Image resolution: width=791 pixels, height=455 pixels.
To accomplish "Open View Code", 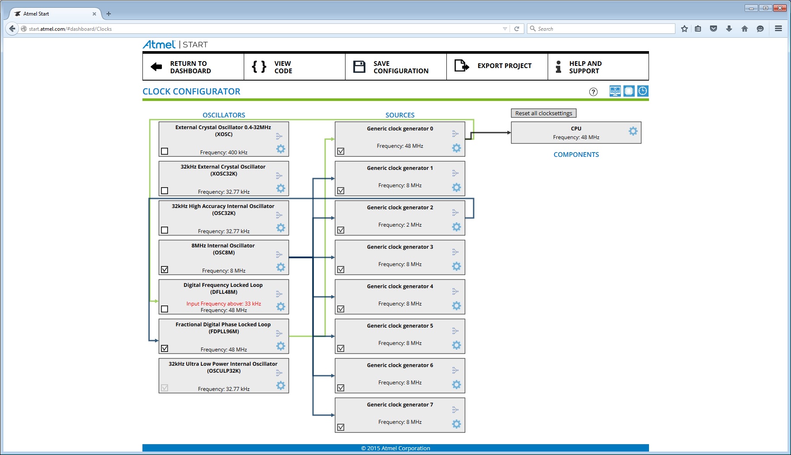I will point(294,67).
